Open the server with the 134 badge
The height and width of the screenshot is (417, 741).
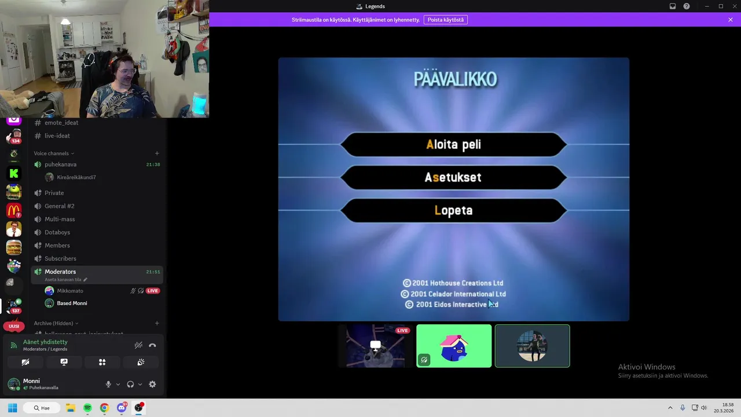(14, 137)
